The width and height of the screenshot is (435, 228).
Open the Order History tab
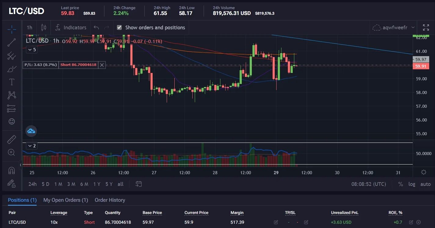pos(110,200)
